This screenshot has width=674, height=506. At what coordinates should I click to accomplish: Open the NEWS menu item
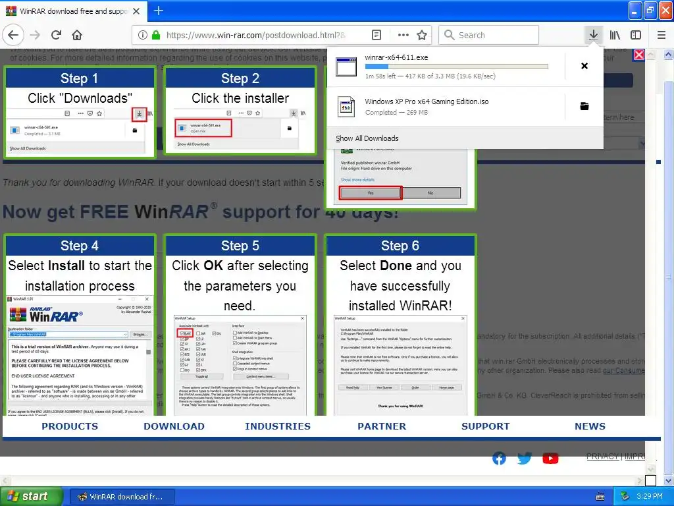(590, 426)
